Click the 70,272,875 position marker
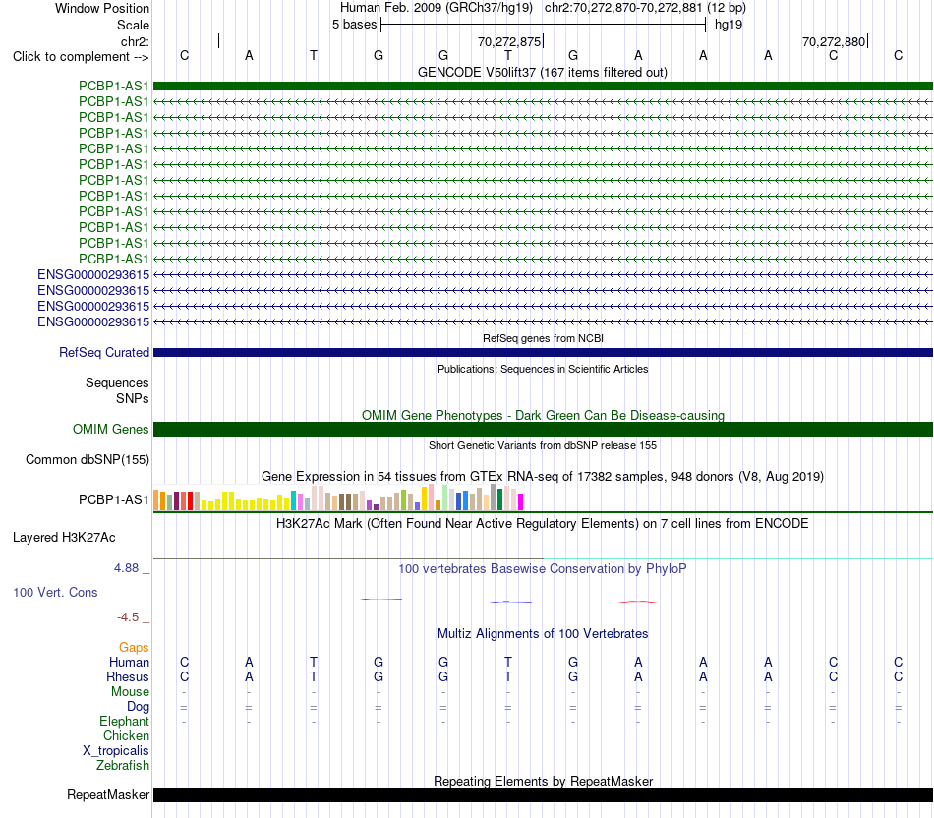The image size is (934, 818). click(x=510, y=41)
